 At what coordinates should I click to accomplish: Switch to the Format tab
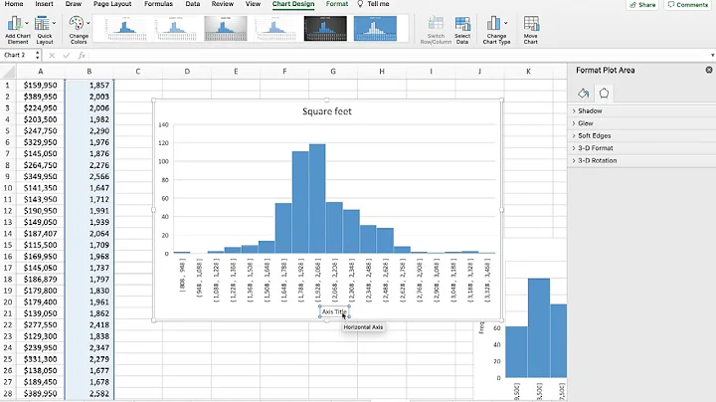(337, 4)
